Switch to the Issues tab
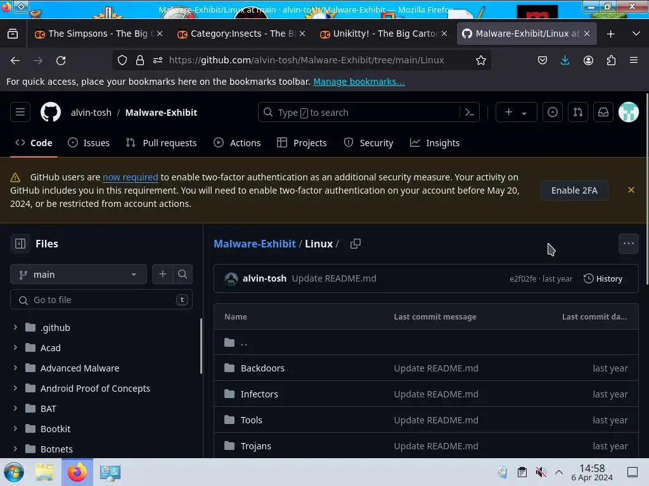 click(x=89, y=143)
